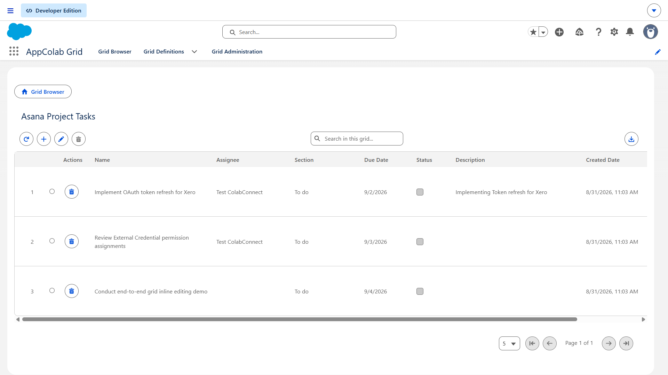Click 'Review External Credential permission assignments' name

[142, 242]
